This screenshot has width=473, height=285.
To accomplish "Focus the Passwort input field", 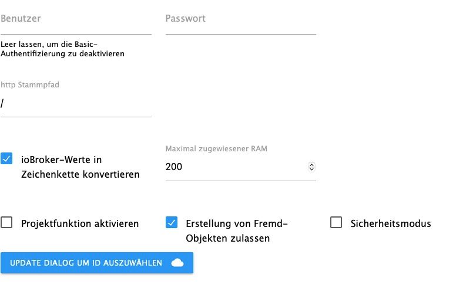I will coord(241,22).
